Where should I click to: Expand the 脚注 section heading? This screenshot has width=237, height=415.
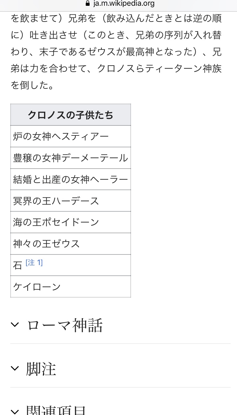(x=41, y=369)
